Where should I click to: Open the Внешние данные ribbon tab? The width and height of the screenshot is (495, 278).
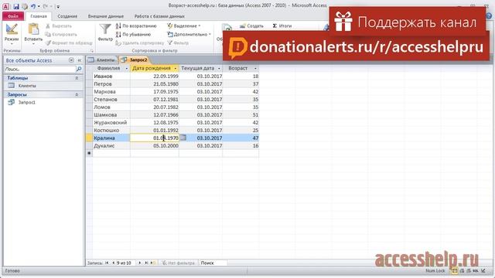(x=106, y=16)
